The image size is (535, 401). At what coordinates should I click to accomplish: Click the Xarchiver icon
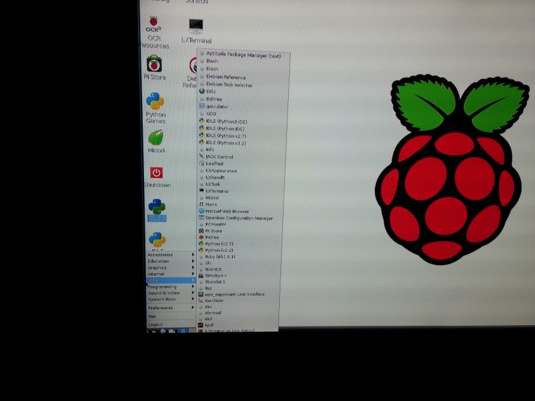[201, 300]
